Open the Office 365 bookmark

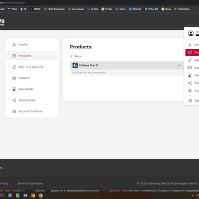(x=151, y=9)
